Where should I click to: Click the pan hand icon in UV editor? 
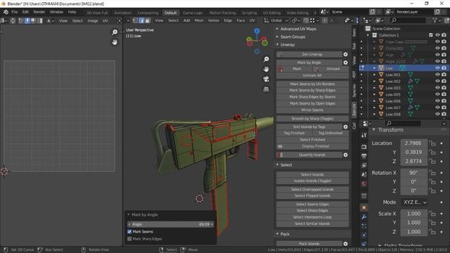click(x=115, y=42)
